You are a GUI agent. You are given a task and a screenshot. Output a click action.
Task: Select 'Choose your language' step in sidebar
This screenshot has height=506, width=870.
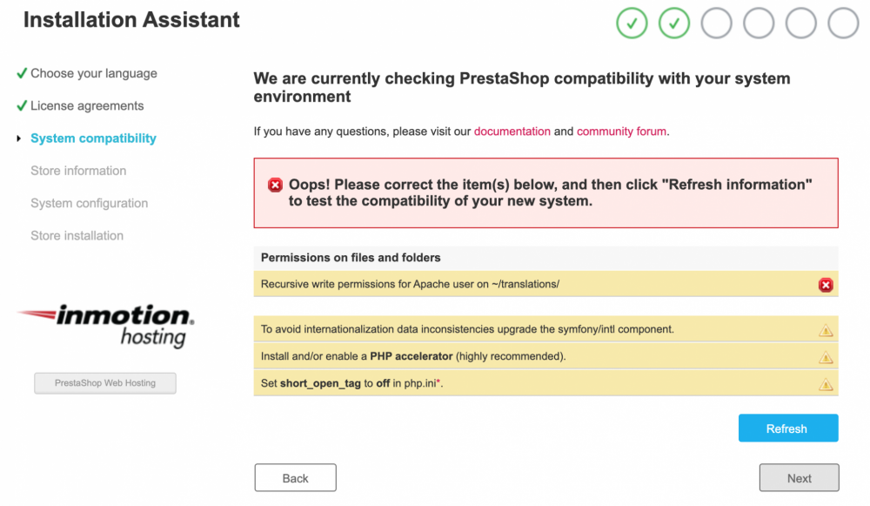pyautogui.click(x=93, y=73)
